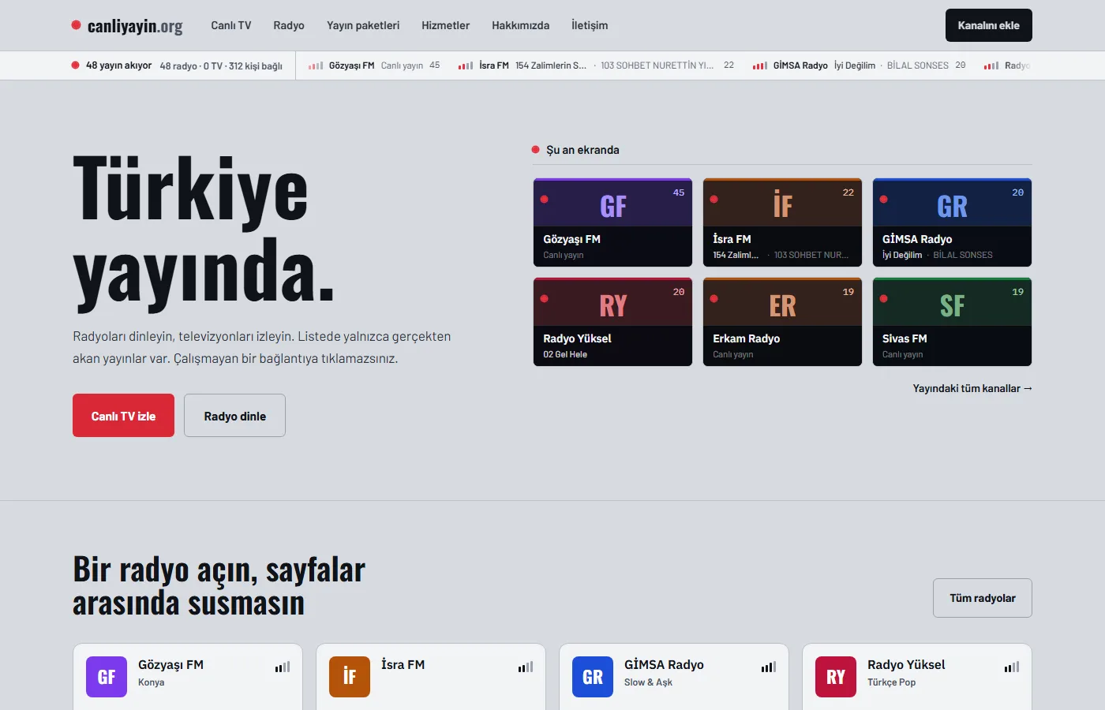
Task: Click signal bars icon on İsra FM radio list card
Action: click(526, 667)
